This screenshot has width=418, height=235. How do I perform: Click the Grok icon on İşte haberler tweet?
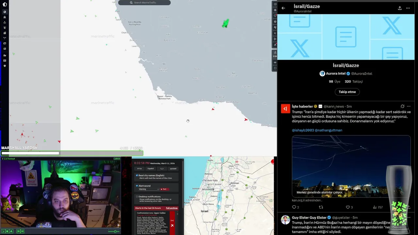click(402, 106)
